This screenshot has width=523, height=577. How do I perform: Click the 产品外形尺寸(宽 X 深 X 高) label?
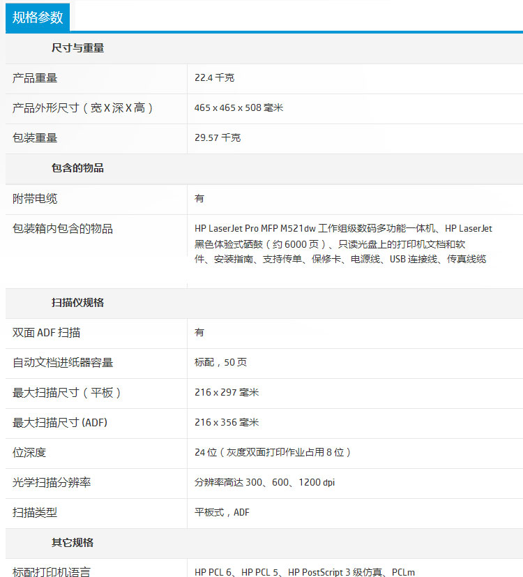pos(82,108)
